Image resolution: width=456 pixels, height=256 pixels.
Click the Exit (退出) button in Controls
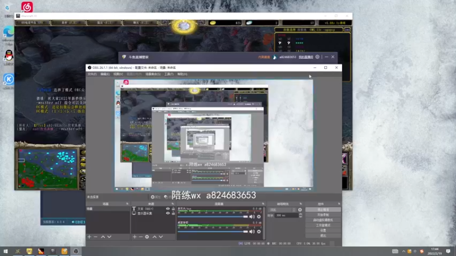tap(323, 236)
